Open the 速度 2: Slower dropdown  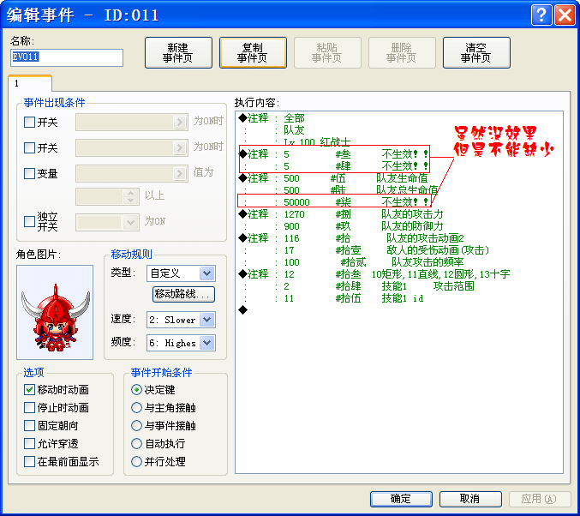tap(182, 320)
